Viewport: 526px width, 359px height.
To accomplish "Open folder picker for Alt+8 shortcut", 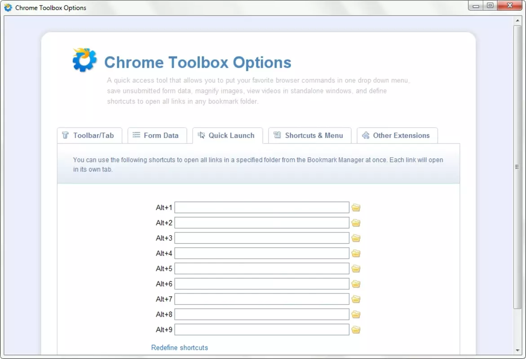I will point(356,315).
